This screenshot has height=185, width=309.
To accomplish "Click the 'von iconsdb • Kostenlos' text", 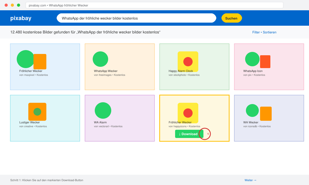I will click(x=257, y=126).
